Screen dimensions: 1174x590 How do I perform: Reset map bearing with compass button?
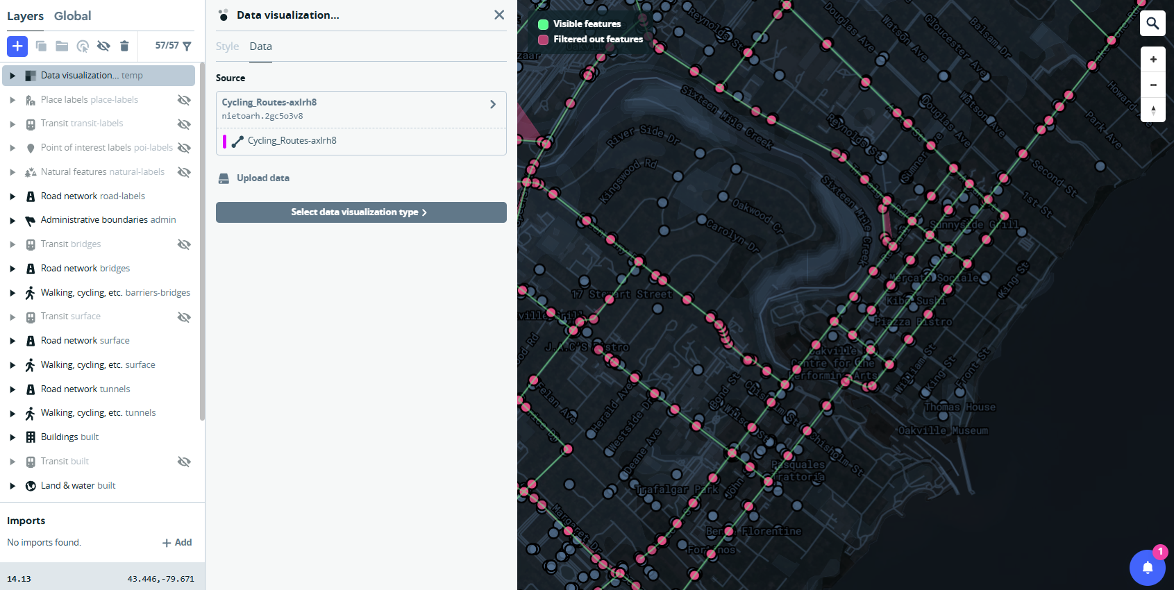tap(1153, 110)
